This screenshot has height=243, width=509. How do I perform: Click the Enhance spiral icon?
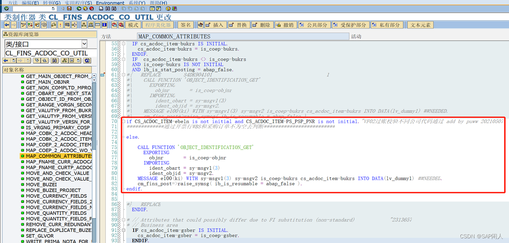click(x=44, y=25)
